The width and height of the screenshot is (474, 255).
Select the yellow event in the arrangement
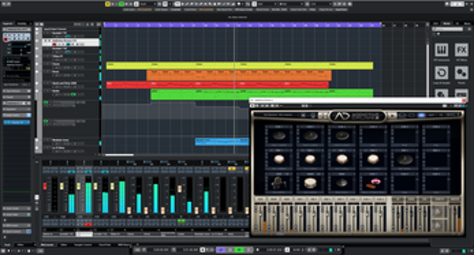point(239,65)
